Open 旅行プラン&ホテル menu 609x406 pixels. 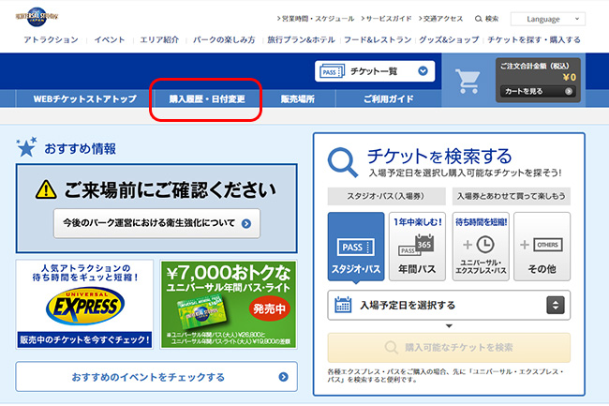coord(301,40)
